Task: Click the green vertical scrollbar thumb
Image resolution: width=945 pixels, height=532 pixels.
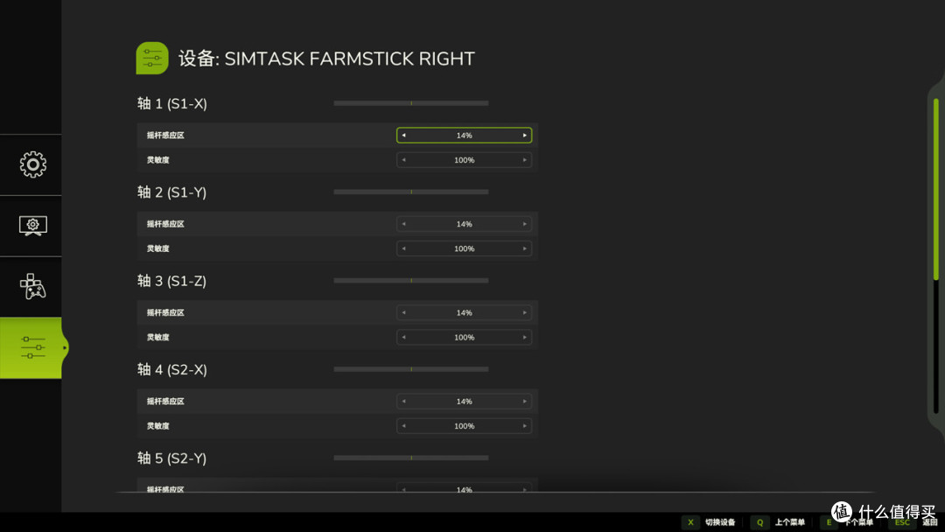Action: point(936,189)
